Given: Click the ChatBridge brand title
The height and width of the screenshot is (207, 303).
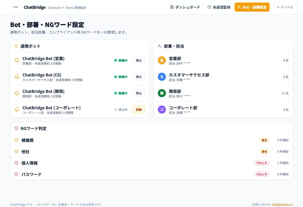Looking at the screenshot, I should click(35, 7).
